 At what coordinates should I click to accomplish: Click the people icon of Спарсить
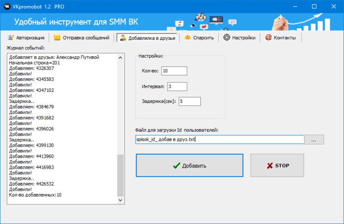click(188, 37)
